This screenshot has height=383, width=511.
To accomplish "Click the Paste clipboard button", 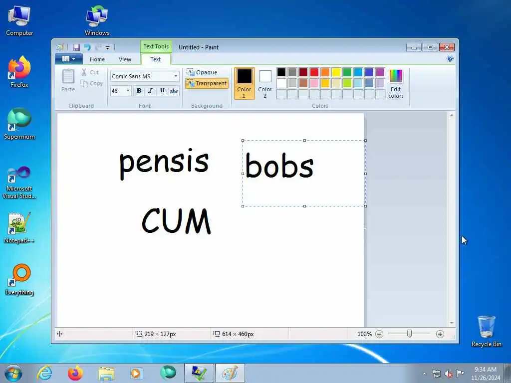I will (x=68, y=80).
